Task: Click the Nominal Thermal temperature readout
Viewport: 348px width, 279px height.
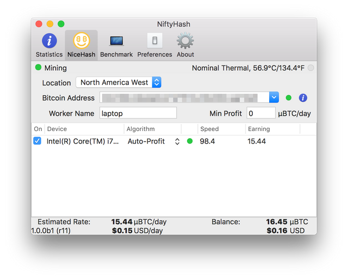Action: pos(248,68)
